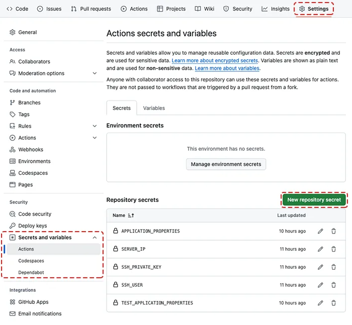Expand the sidebar Actions settings chevron
This screenshot has height=325, width=352.
(x=95, y=138)
